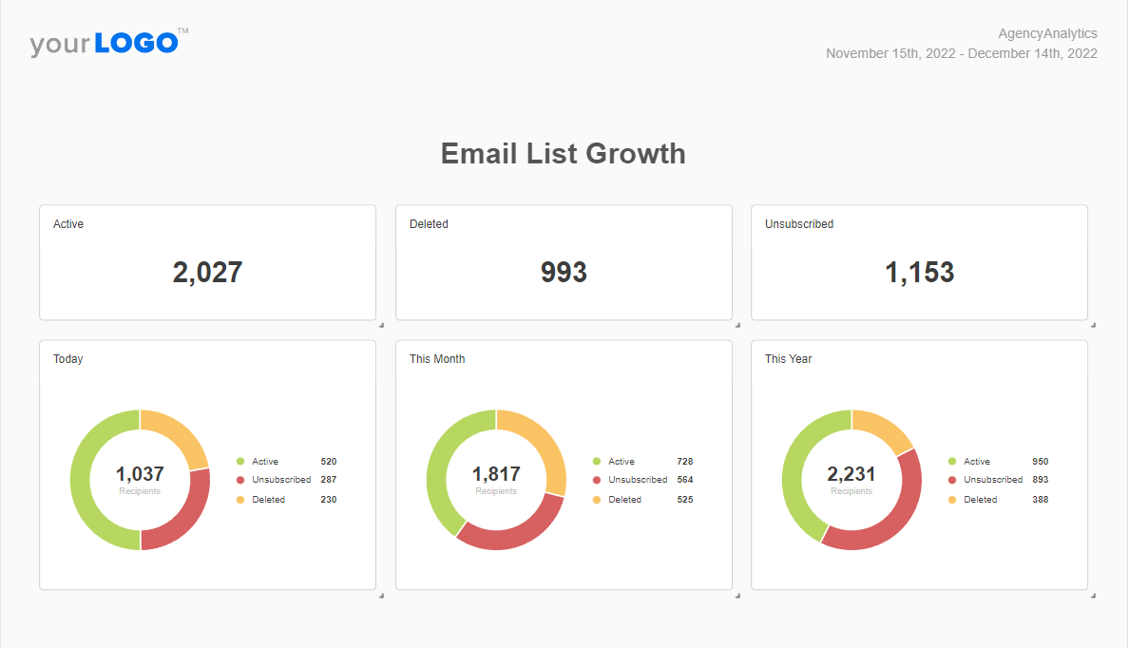This screenshot has width=1128, height=648.
Task: Click the resize handle of the Deleted widget
Action: pos(737,325)
